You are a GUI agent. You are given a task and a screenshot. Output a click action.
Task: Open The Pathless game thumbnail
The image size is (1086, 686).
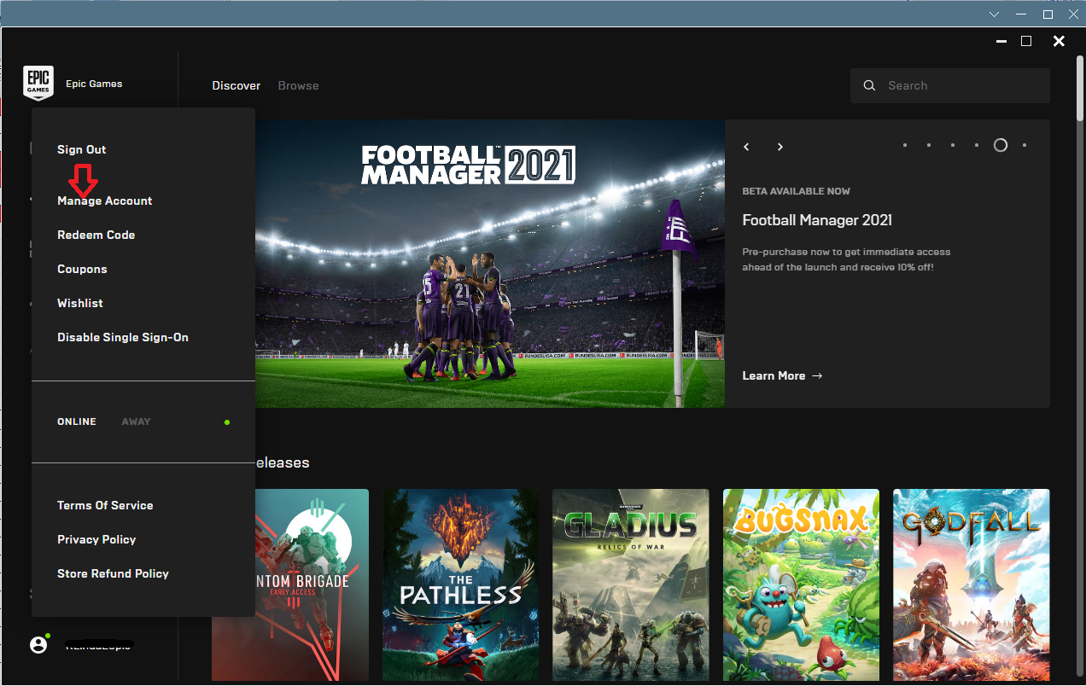coord(461,584)
